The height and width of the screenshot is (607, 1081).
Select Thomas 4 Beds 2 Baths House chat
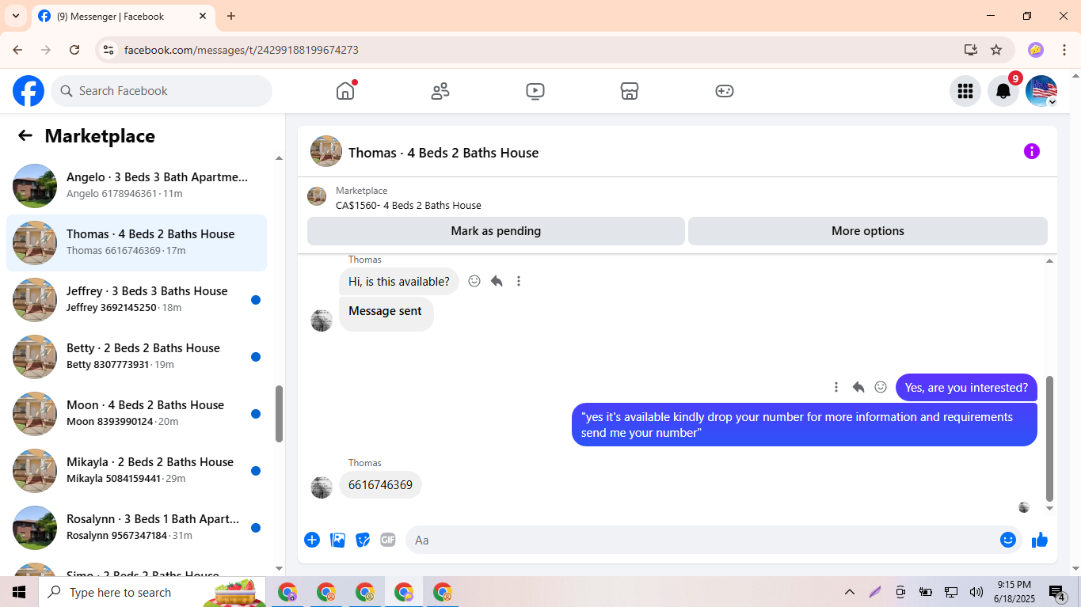pos(136,243)
